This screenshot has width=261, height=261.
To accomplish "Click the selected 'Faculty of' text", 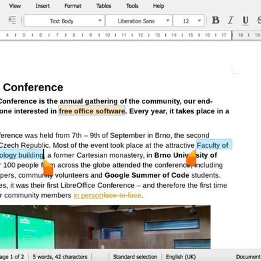I will click(x=212, y=145).
